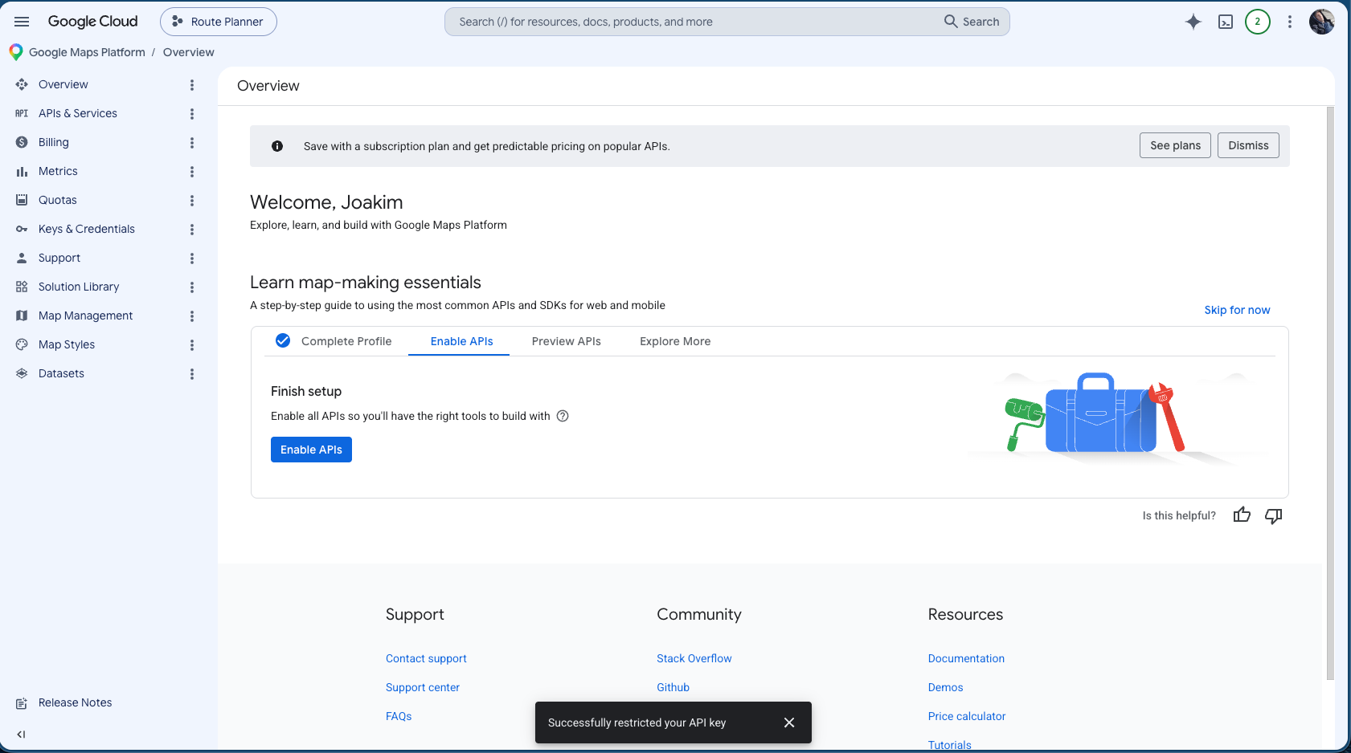This screenshot has width=1351, height=753.
Task: Click the blue Enable APIs button
Action: (311, 450)
